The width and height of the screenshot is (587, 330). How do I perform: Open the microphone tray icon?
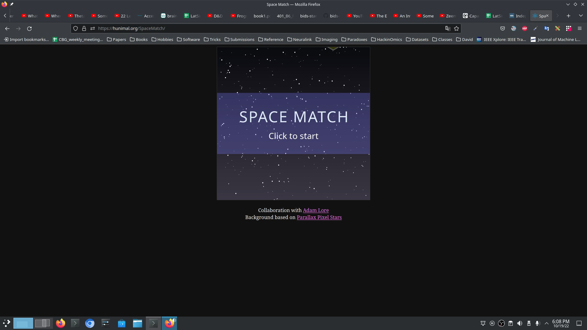click(x=537, y=323)
